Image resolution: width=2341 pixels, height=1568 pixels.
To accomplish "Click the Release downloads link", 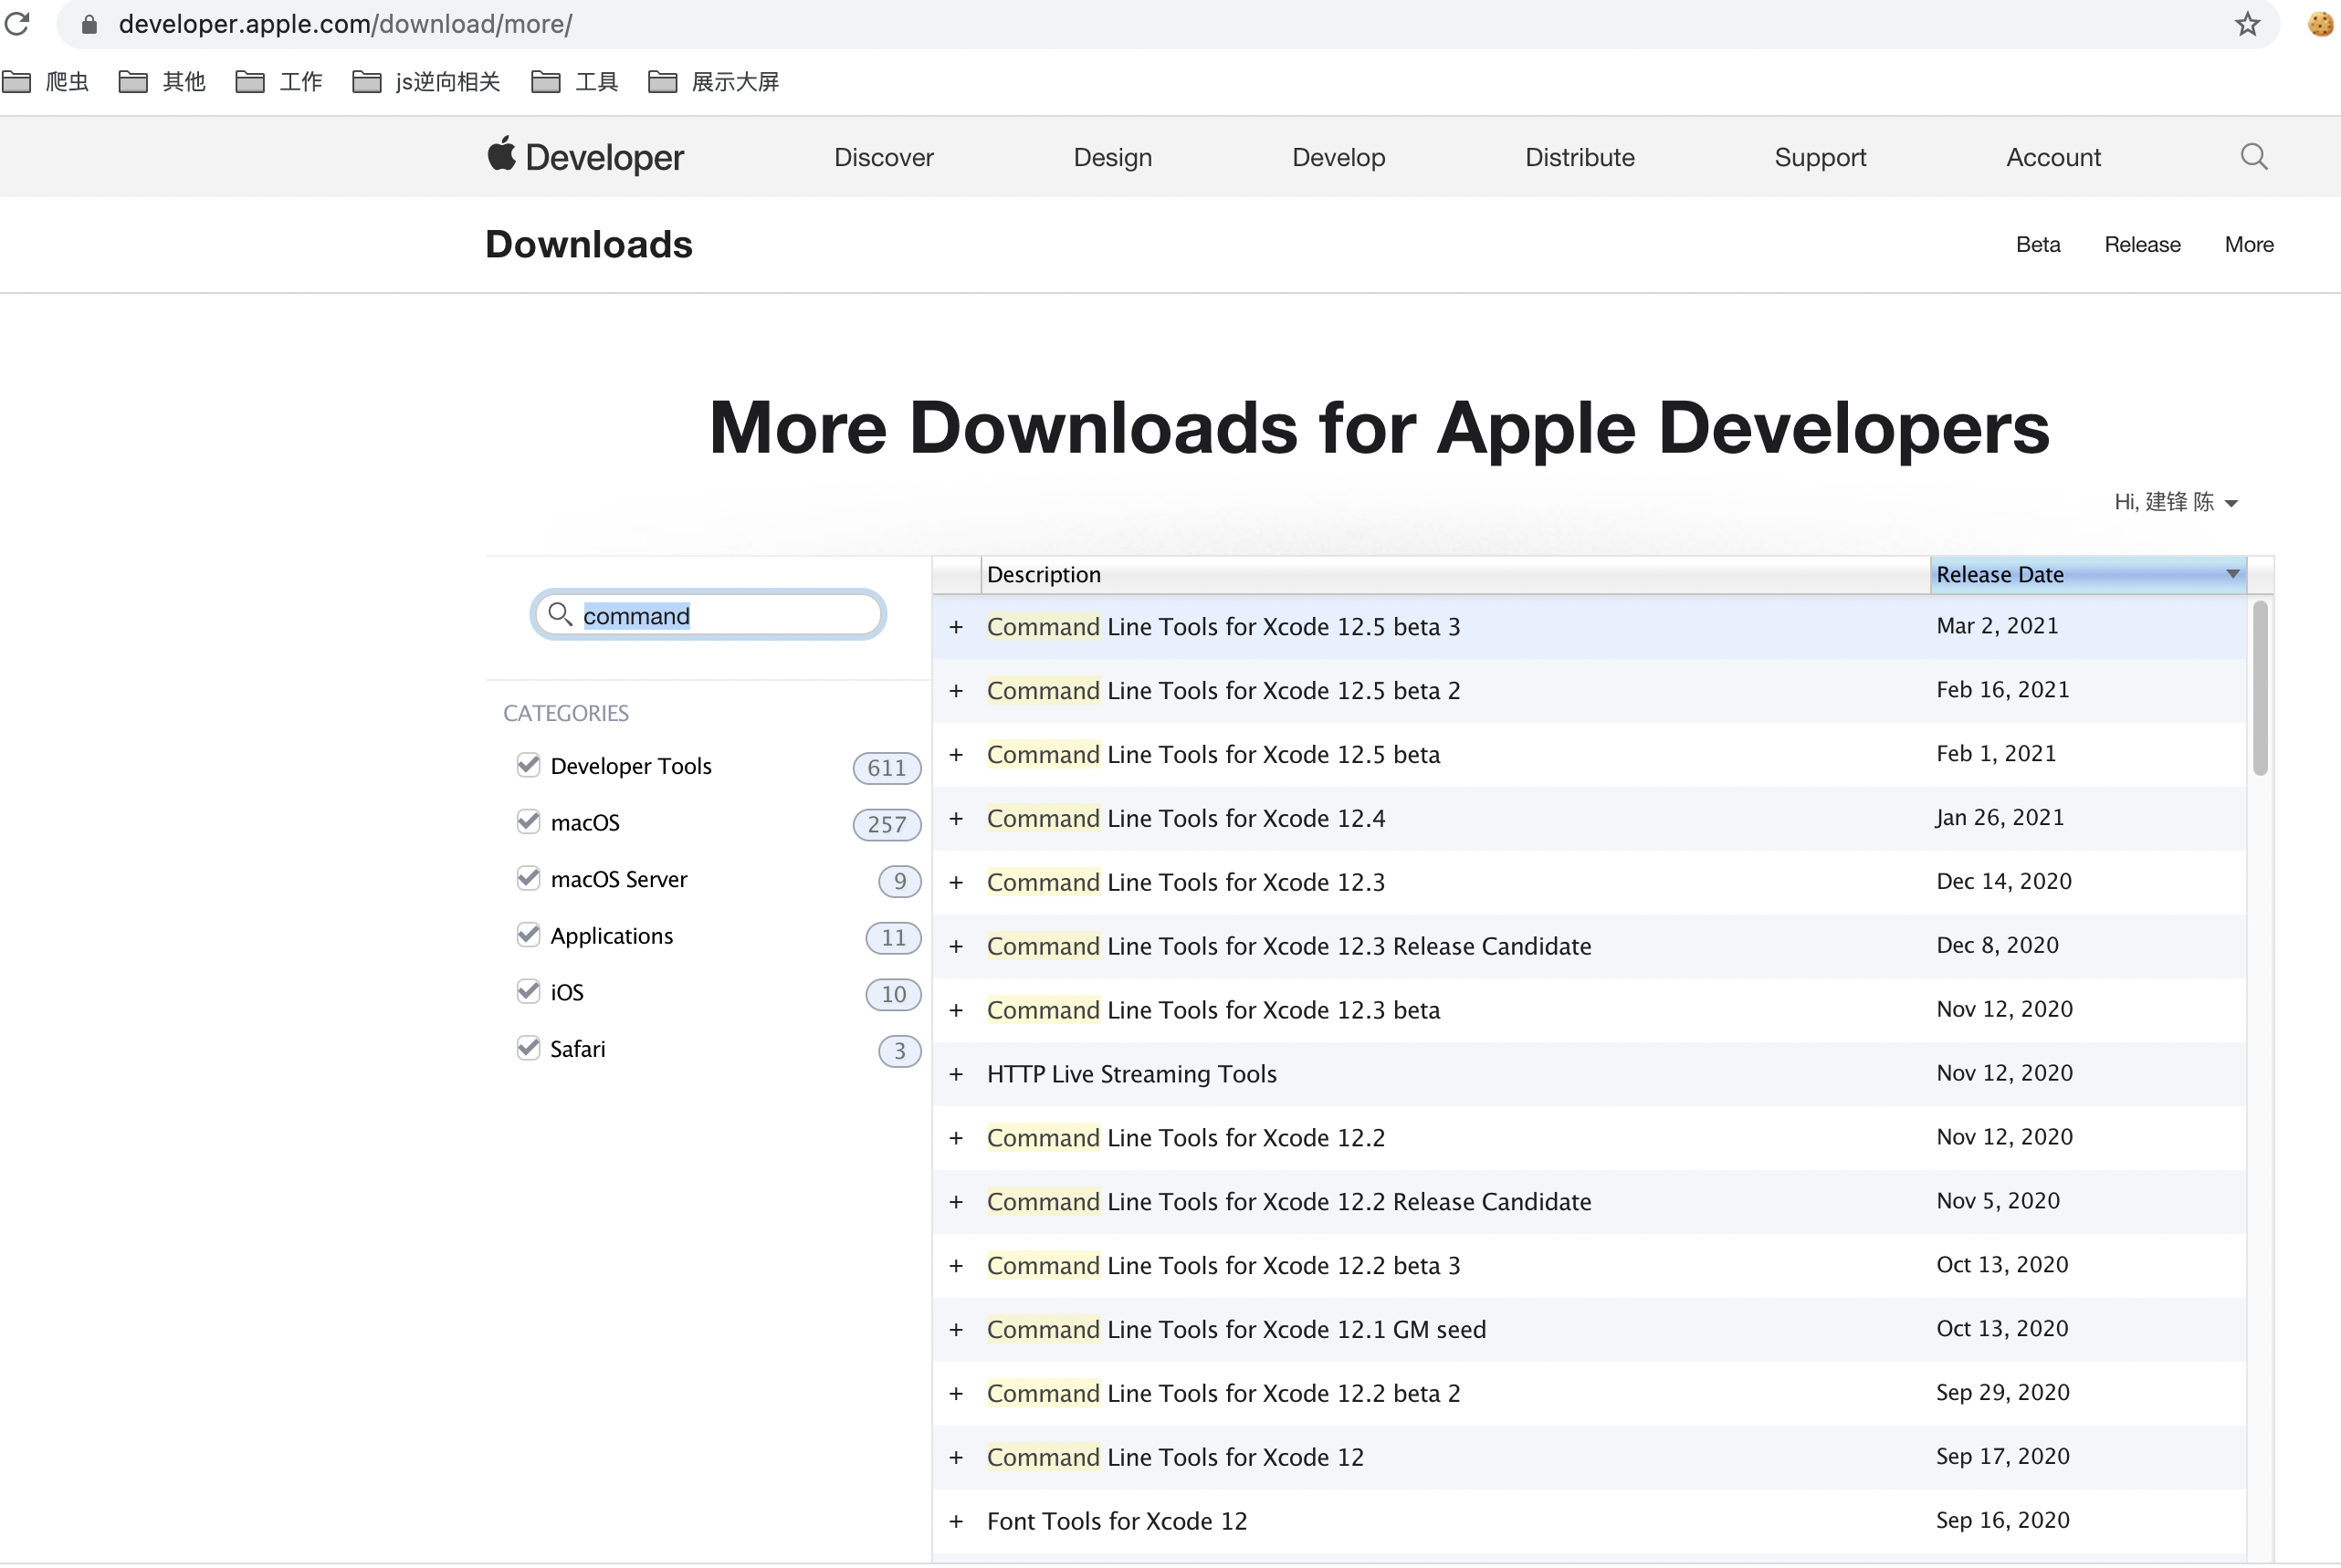I will (2142, 244).
